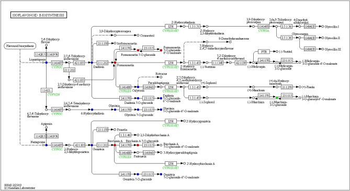Select the blue Naringenin node
The image size is (350, 191).
(46, 145)
